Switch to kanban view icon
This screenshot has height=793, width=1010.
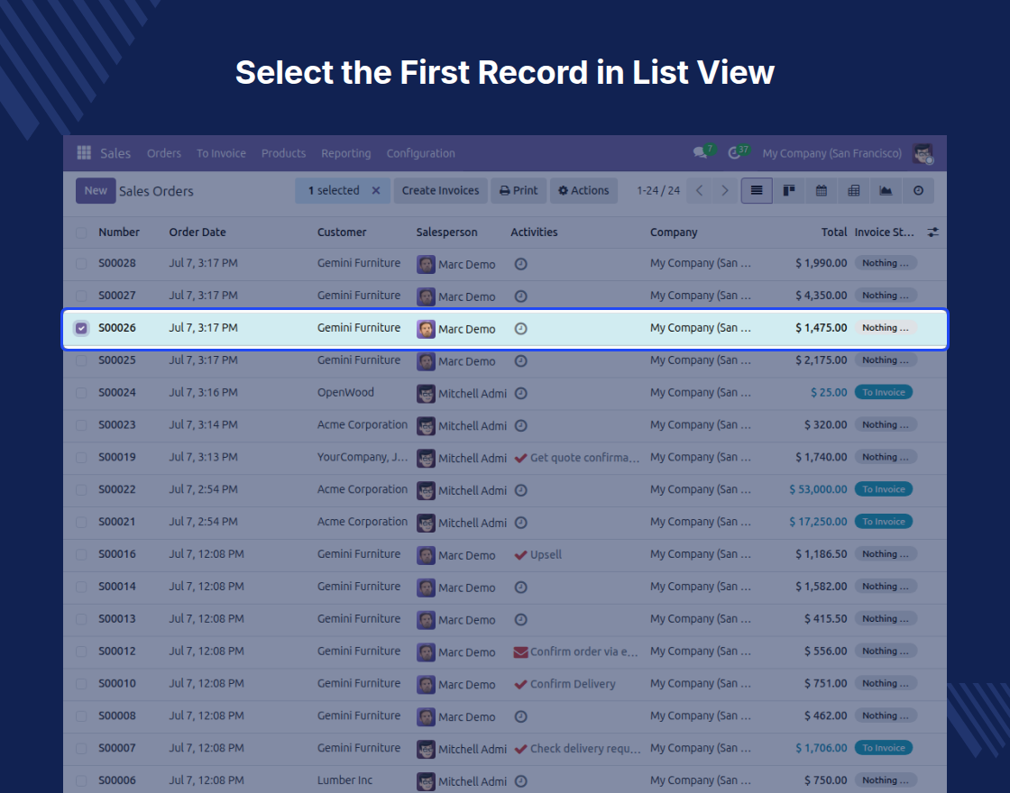[789, 190]
